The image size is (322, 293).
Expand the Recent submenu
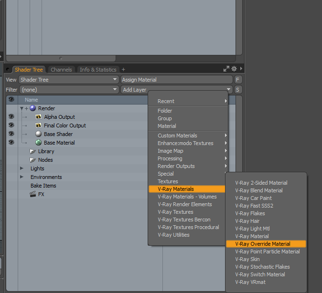pos(188,101)
